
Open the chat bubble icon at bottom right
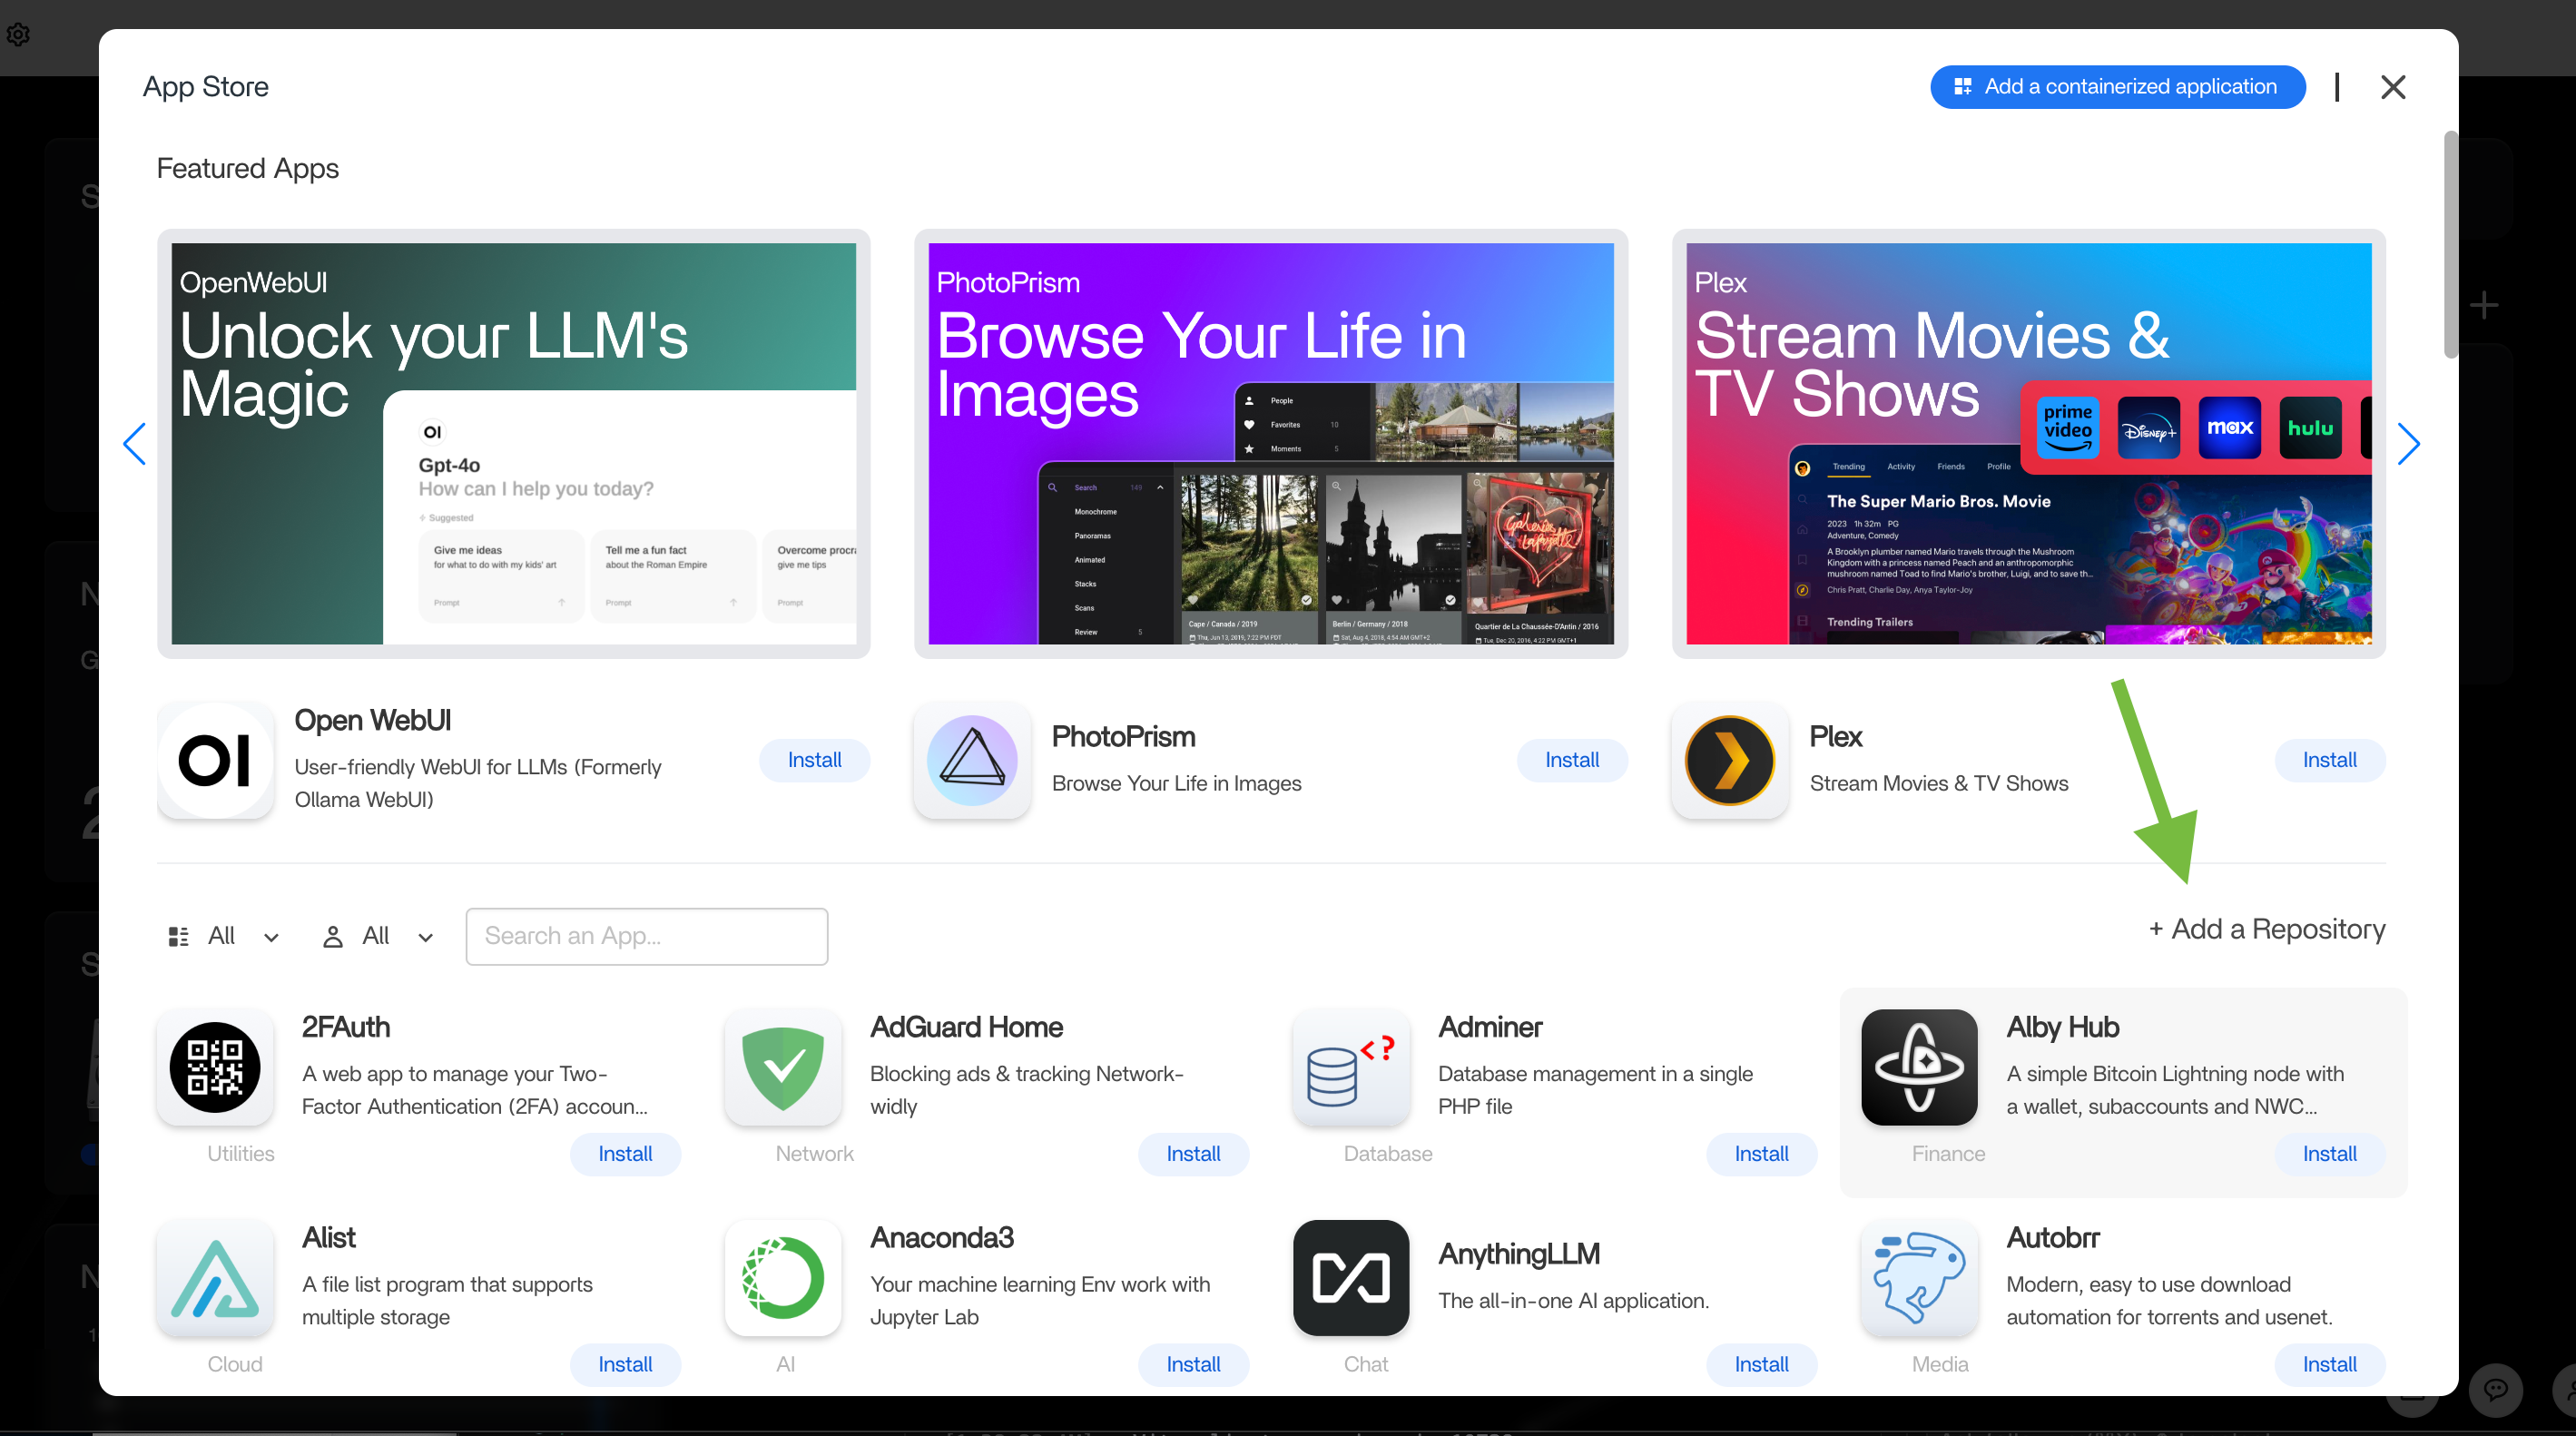click(x=2495, y=1389)
